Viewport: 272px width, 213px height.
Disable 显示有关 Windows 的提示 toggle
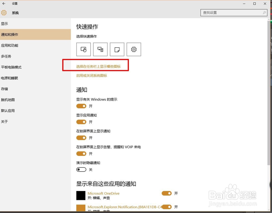(81, 106)
